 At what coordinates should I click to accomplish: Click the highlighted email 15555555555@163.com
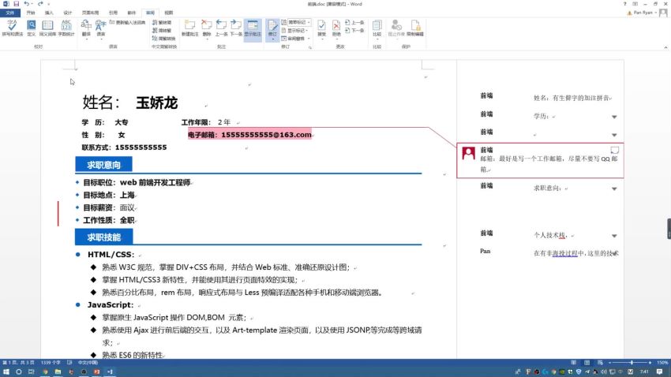click(266, 135)
